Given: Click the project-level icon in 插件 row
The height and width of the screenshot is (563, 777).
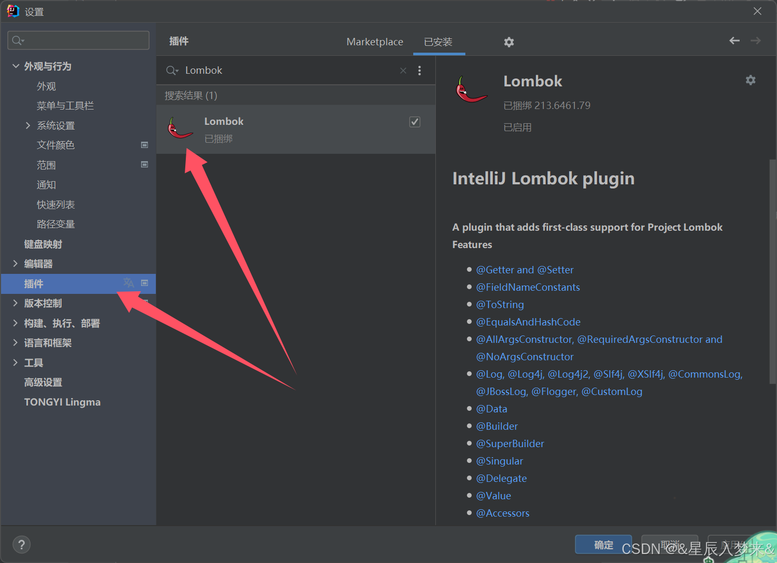Looking at the screenshot, I should click(x=145, y=283).
